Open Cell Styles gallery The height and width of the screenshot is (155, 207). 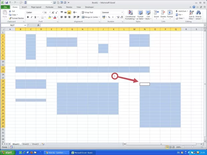[148, 15]
